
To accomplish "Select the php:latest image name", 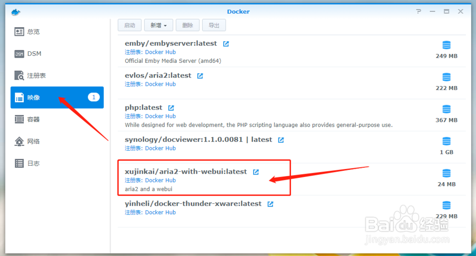I will (144, 108).
